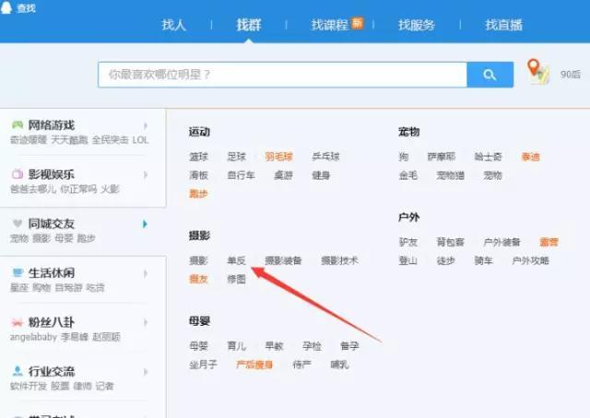Image resolution: width=590 pixels, height=418 pixels.
Task: Open the 户外装备 link
Action: pos(502,242)
